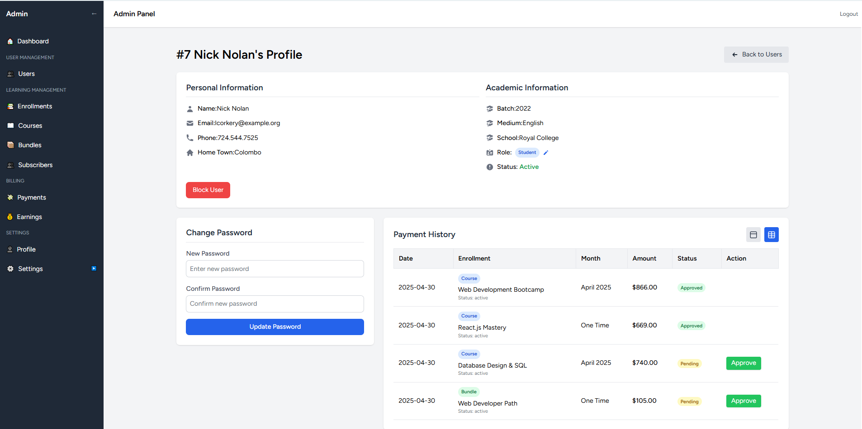Image resolution: width=862 pixels, height=429 pixels.
Task: Open the Dashboard home icon
Action: 10,42
